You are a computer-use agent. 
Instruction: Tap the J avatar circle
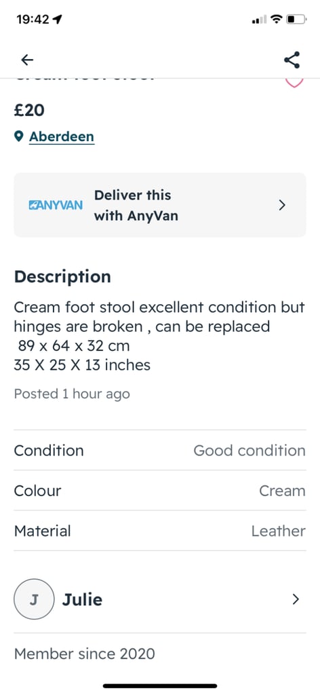(x=34, y=599)
